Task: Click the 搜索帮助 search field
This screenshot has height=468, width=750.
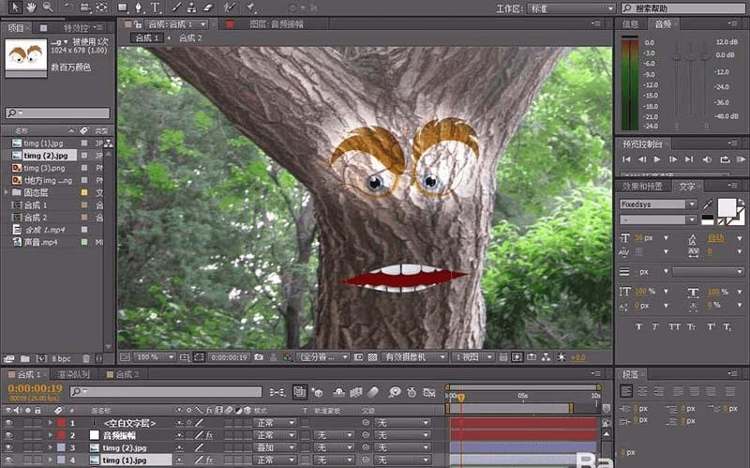Action: click(681, 8)
